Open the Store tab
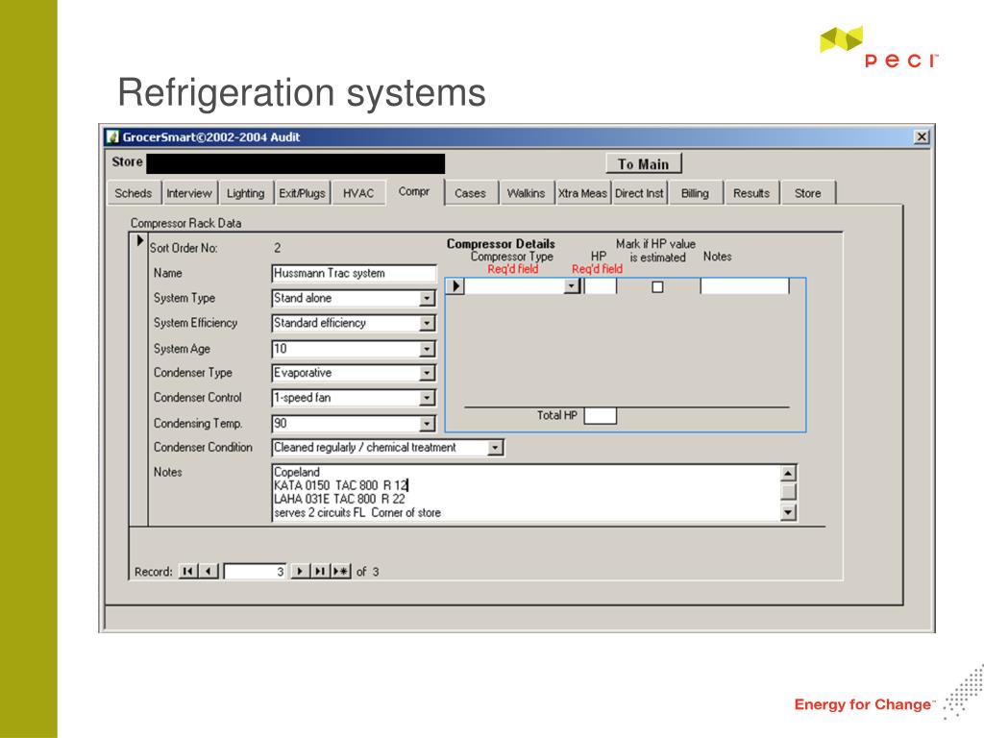The image size is (984, 738). click(x=807, y=193)
